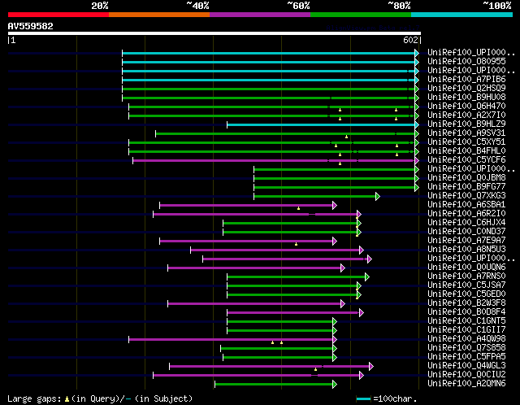Open hit UniRef100_C5FPA5

click(x=466, y=357)
